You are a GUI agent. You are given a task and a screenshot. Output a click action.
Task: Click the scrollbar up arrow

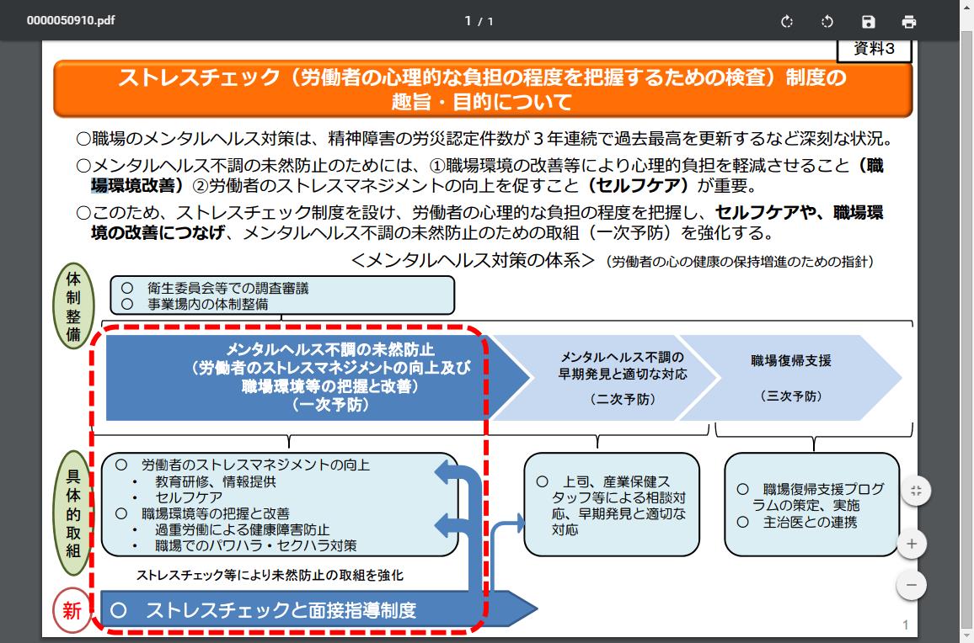point(967,47)
